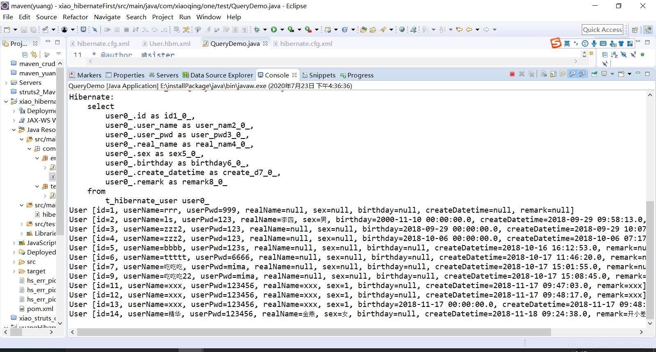Screen dimensions: 656x352
Task: Click the New file wizard icon
Action: click(7, 30)
